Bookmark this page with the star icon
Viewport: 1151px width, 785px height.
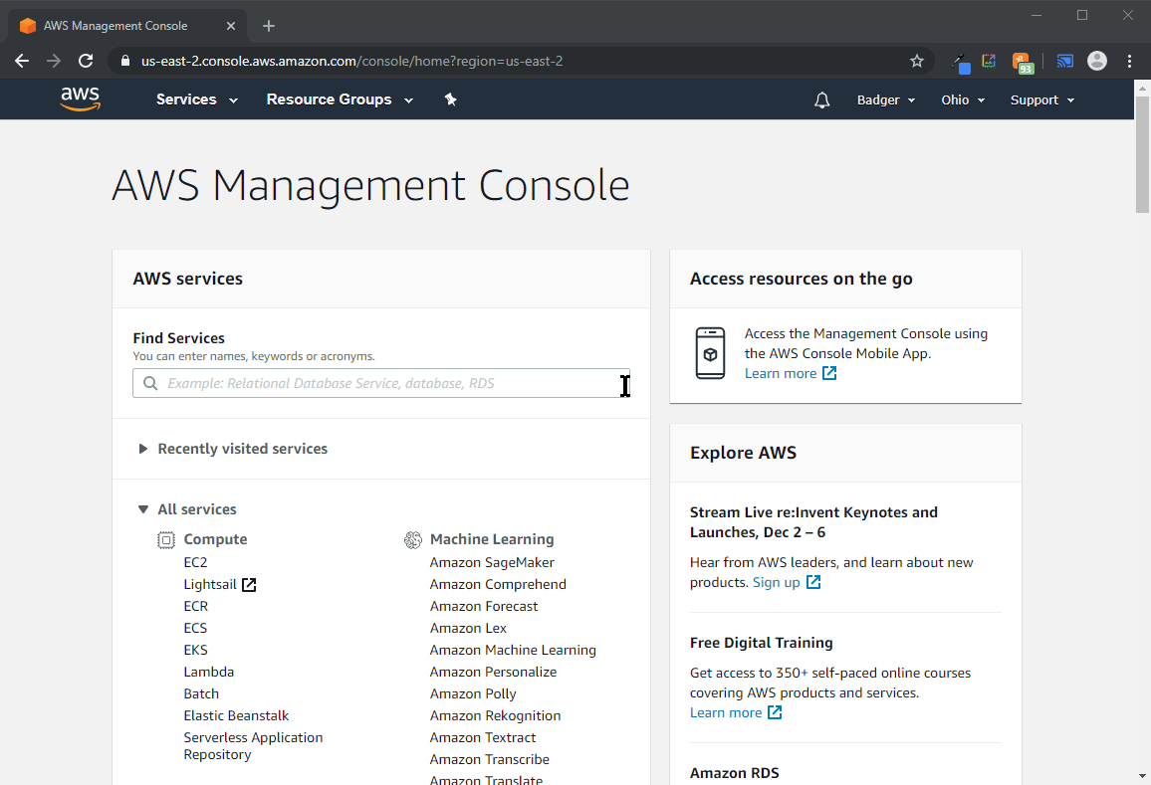(x=917, y=61)
